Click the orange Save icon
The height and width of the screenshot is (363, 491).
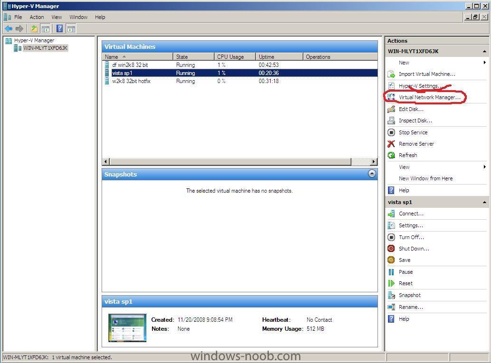coord(391,260)
